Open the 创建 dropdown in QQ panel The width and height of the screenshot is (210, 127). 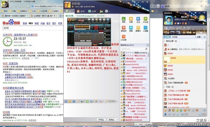[x=198, y=37]
